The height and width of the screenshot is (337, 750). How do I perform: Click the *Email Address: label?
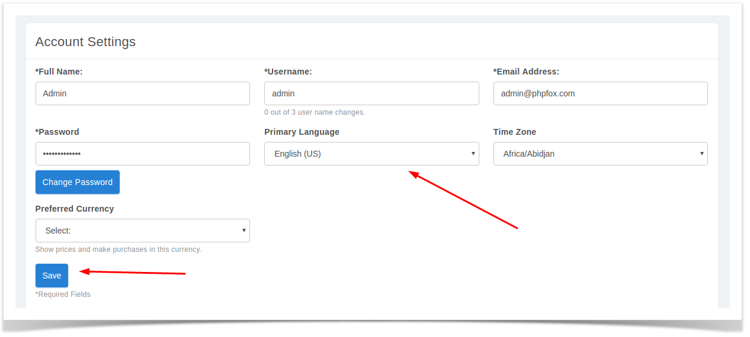click(x=526, y=72)
